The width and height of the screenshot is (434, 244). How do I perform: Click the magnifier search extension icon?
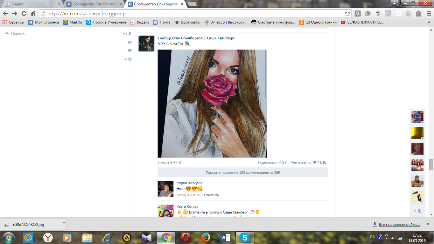click(358, 14)
